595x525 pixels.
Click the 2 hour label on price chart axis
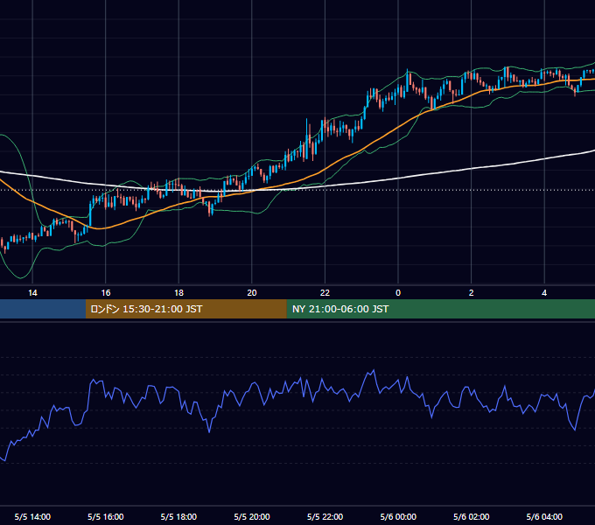pos(472,293)
